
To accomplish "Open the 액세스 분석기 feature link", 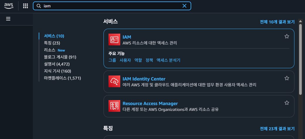I will tap(168, 60).
